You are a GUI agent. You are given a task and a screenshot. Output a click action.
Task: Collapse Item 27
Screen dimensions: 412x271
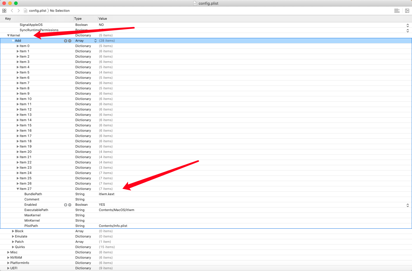click(x=18, y=189)
